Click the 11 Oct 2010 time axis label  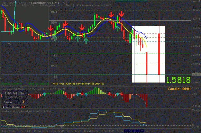[x=7, y=131]
